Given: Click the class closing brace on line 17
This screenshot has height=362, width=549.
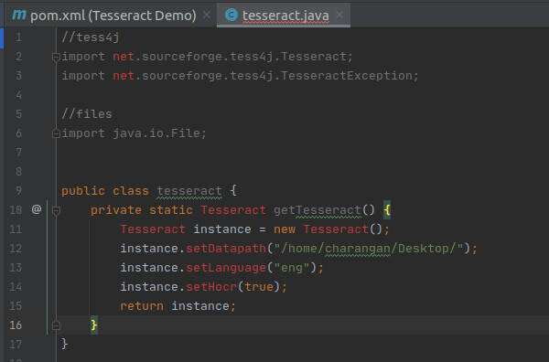Looking at the screenshot, I should pos(65,344).
